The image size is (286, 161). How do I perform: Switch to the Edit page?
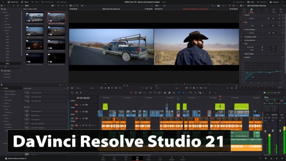point(137,158)
